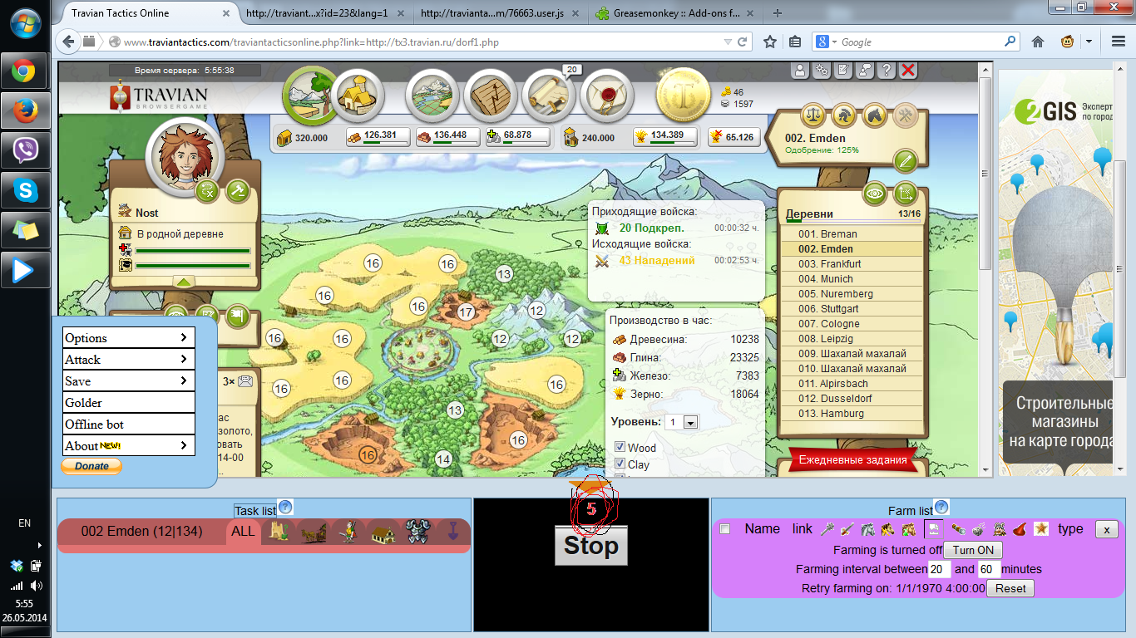Viewport: 1136px width, 638px height.
Task: Open the hero adventures icon under the avatar
Action: [207, 191]
